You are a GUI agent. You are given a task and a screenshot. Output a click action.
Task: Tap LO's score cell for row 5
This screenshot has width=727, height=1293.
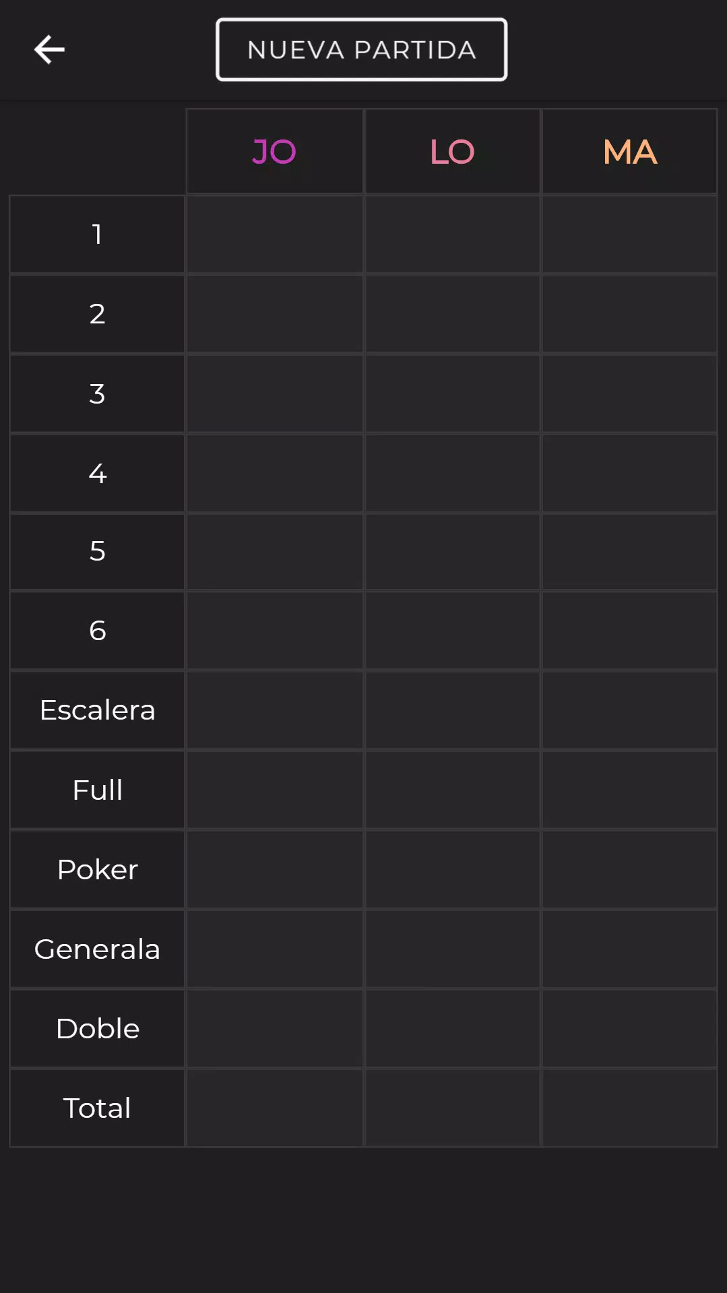[x=452, y=552]
